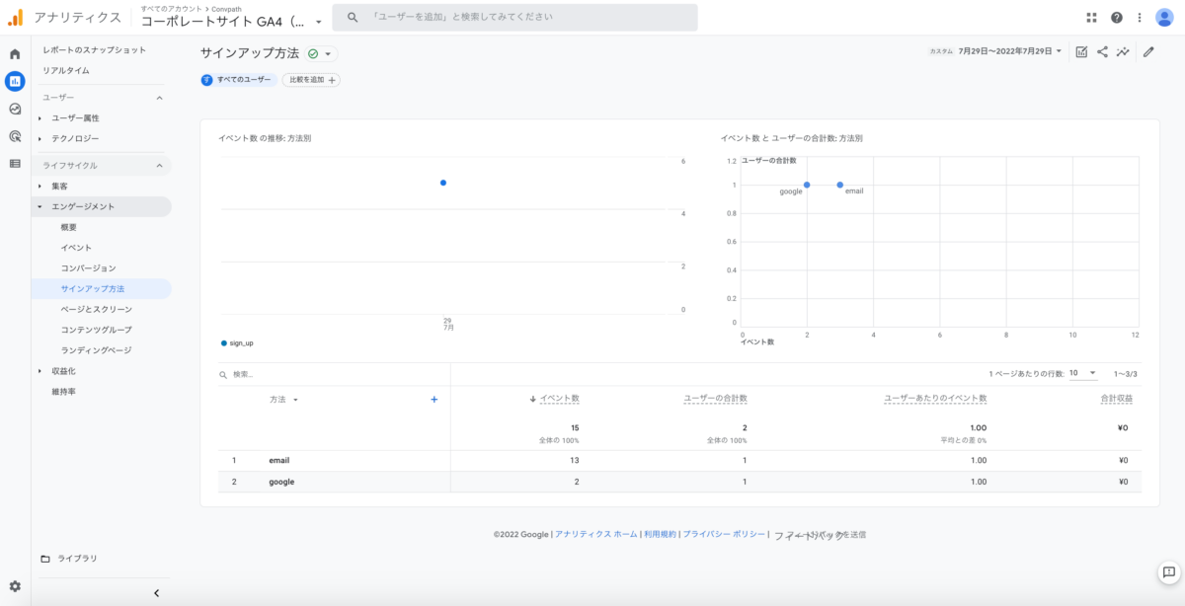Viewport: 1185px width, 606px height.
Task: Open the 維持率 report
Action: pyautogui.click(x=63, y=391)
